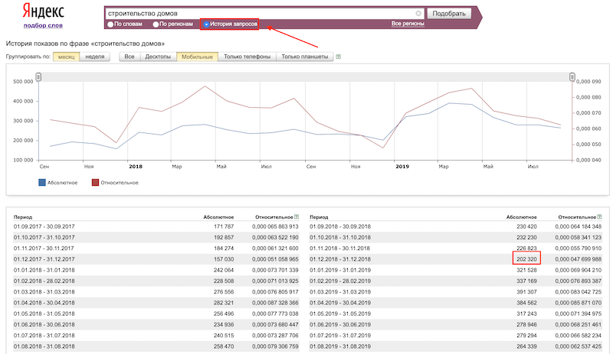Click the blue Абсолютное legend square
The width and height of the screenshot is (613, 354).
pyautogui.click(x=41, y=182)
